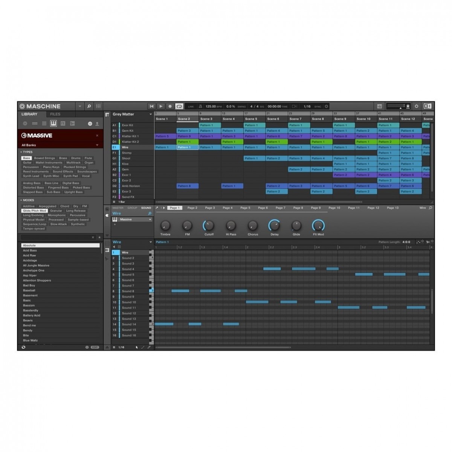452x452 pixels.
Task: Select the GROUP tab
Action: pyautogui.click(x=132, y=208)
